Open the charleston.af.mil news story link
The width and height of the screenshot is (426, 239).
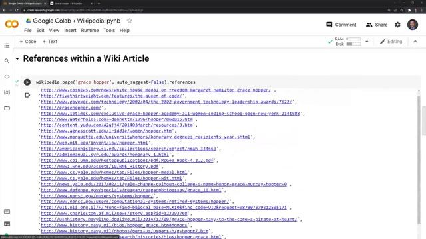[x=114, y=214]
